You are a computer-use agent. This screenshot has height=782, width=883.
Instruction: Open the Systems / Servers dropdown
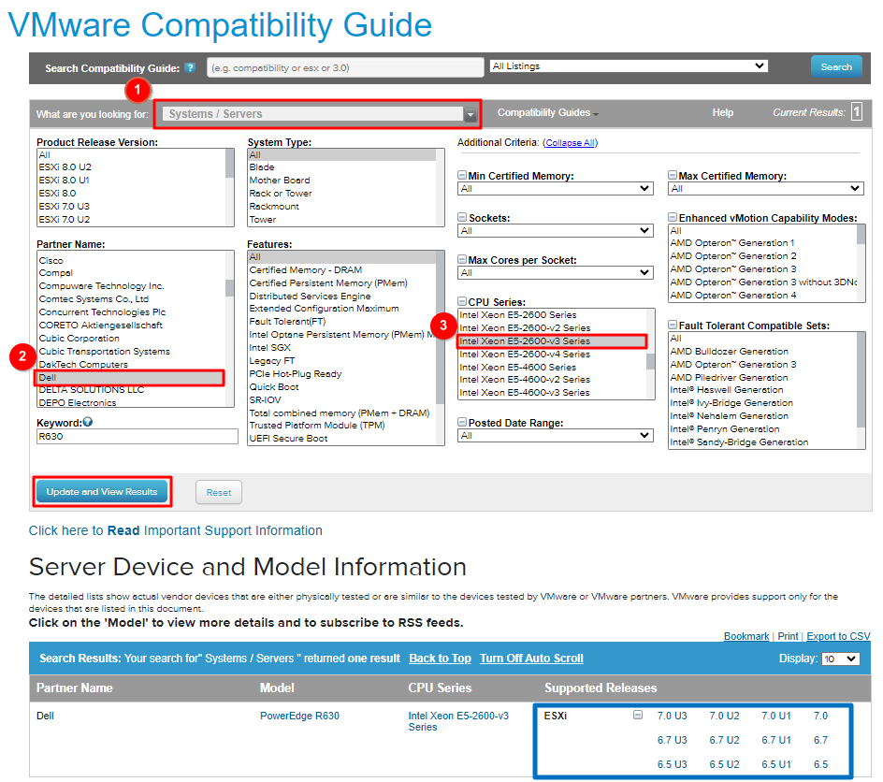tap(320, 114)
